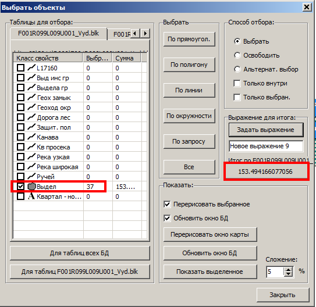Click the Задать выражение button

266,130
